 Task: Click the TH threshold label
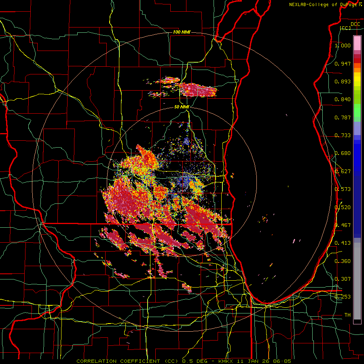click(347, 315)
